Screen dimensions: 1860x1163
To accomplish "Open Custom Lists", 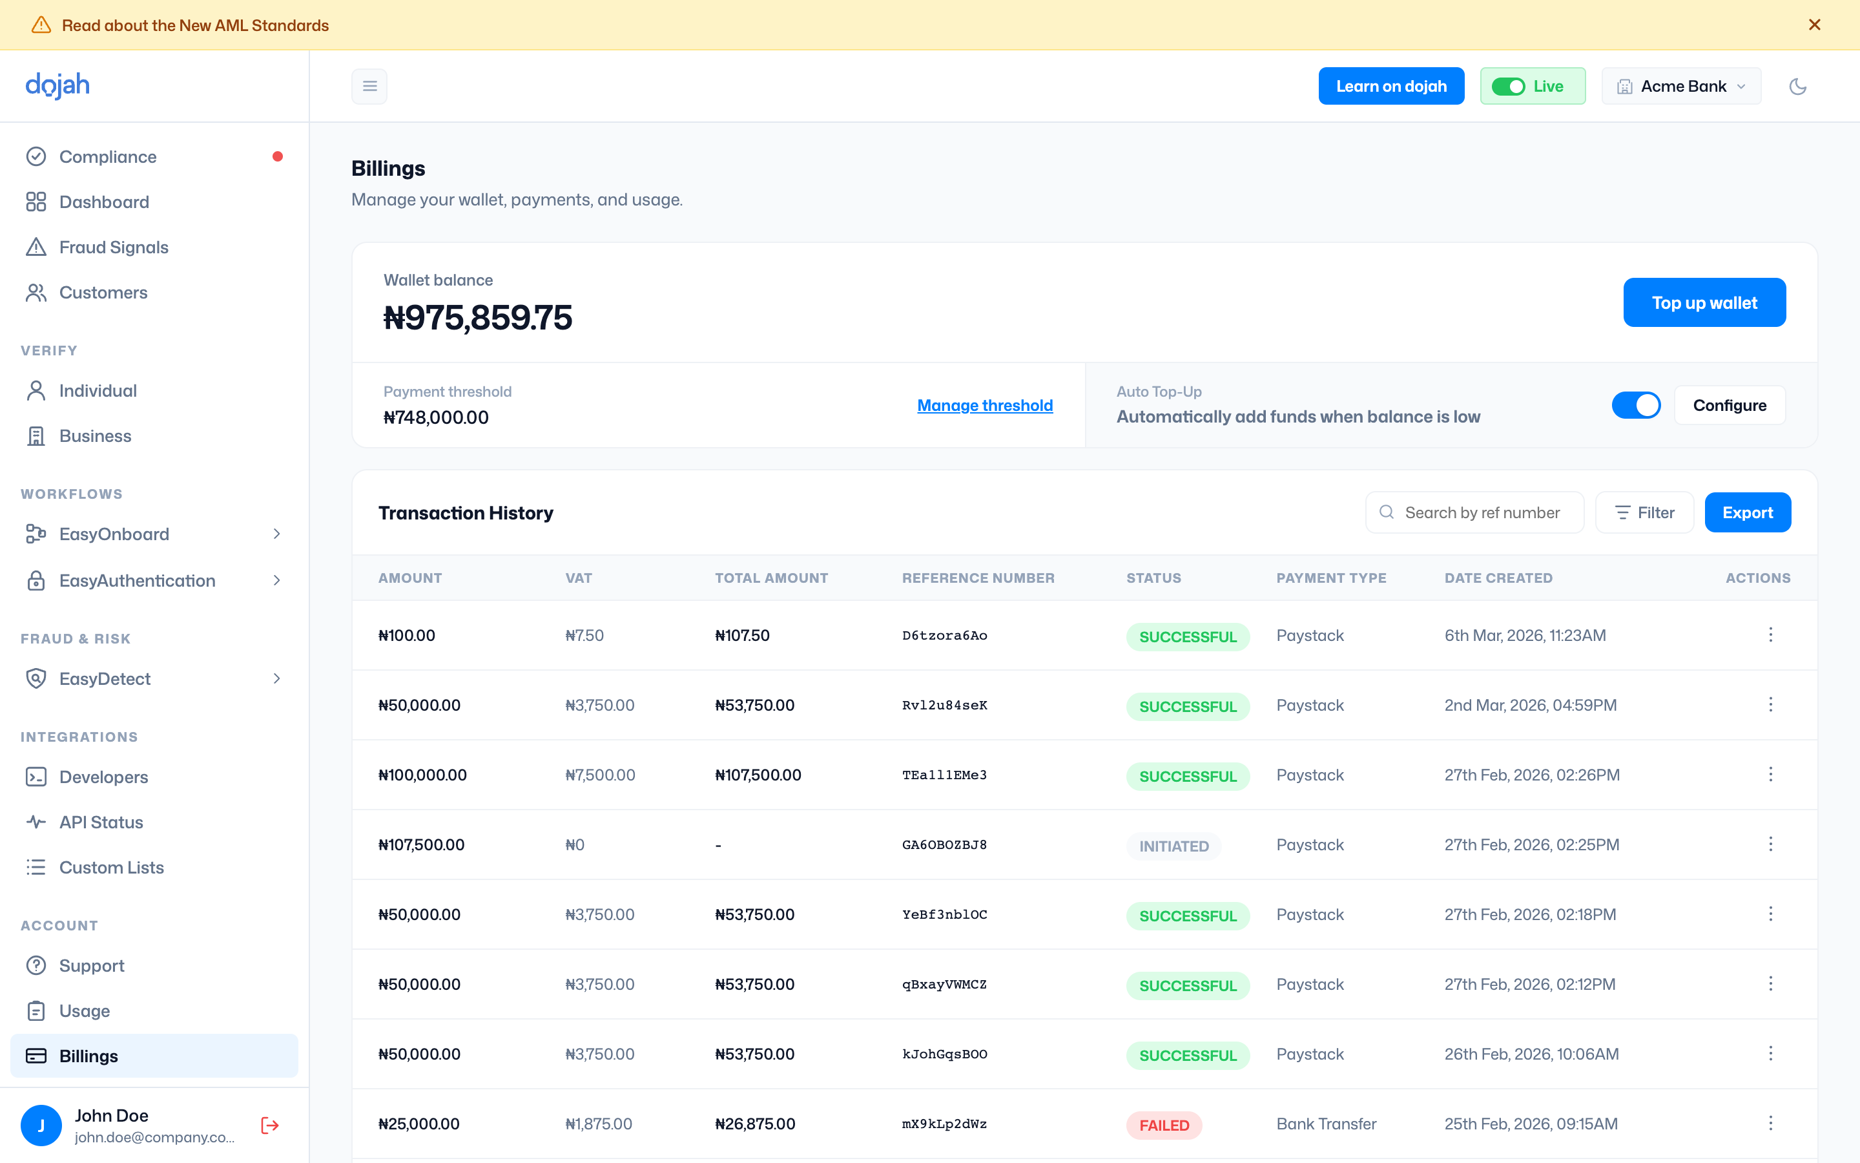I will click(154, 868).
